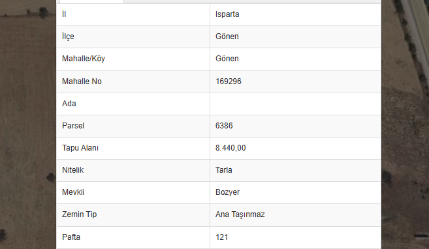Screen dimensions: 429x249
Task: Click the Mevkii value Bozyer
Action: (228, 192)
